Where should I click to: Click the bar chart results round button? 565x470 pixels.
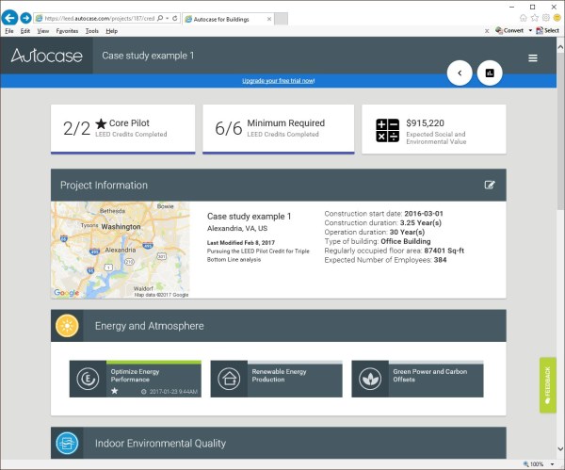pyautogui.click(x=490, y=73)
